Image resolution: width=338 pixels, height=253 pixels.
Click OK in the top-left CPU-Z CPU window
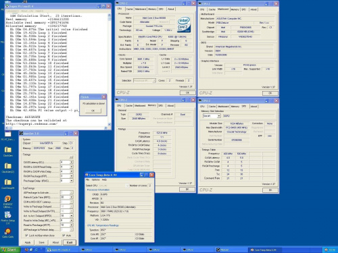point(187,92)
